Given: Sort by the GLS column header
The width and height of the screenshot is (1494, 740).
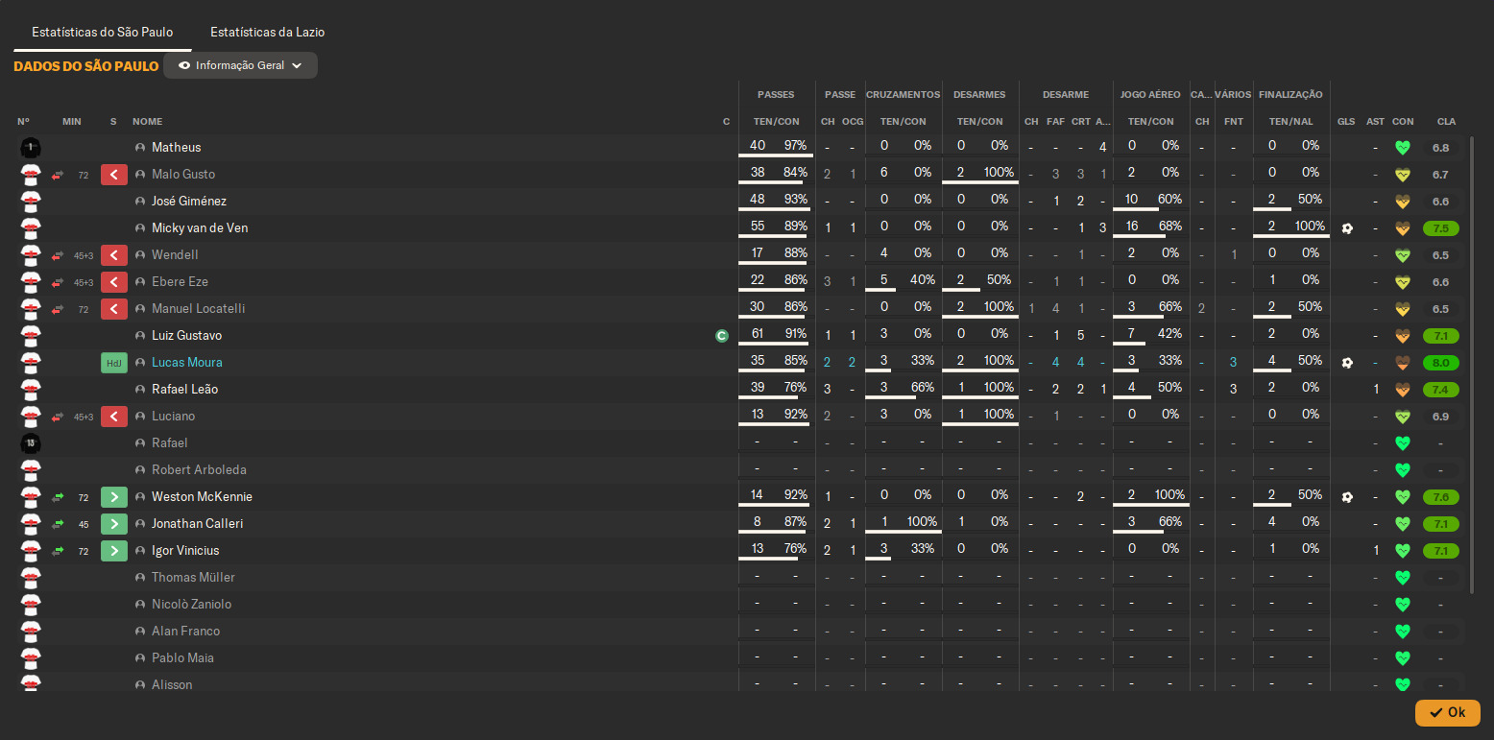Looking at the screenshot, I should [x=1346, y=122].
